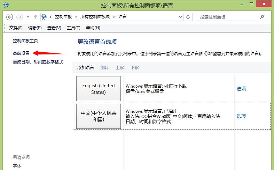Image resolution: width=274 pixels, height=170 pixels.
Task: Go up one level with Up arrow
Action: (x=36, y=17)
